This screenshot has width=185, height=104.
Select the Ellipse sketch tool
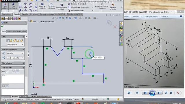(x=31, y=7)
